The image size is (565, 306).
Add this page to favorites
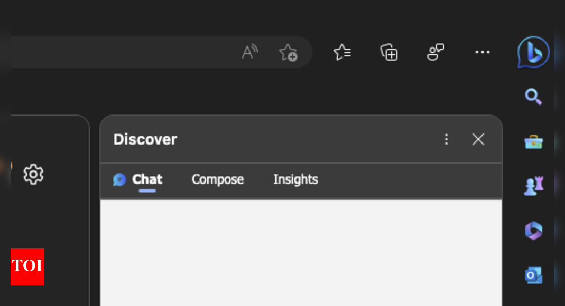pos(289,52)
